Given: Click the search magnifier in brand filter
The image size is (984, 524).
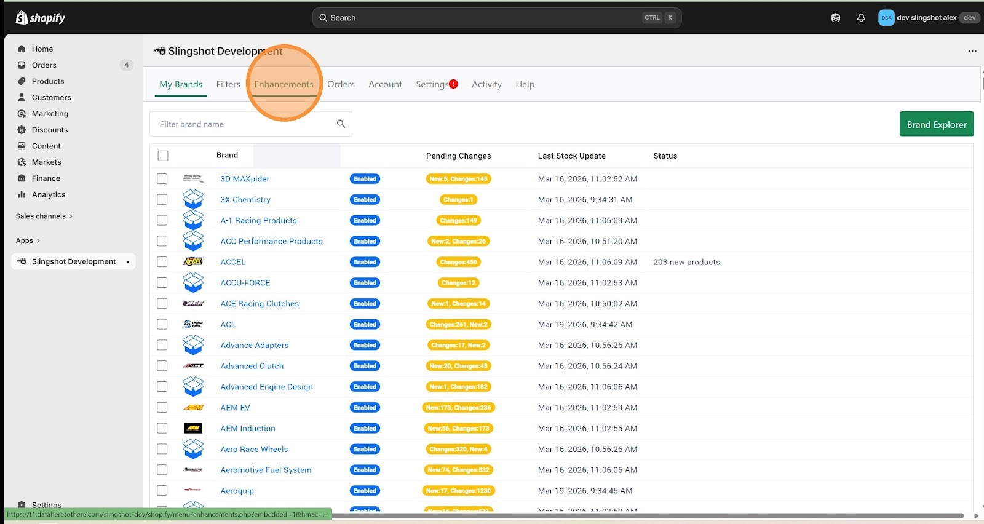Looking at the screenshot, I should [x=341, y=124].
